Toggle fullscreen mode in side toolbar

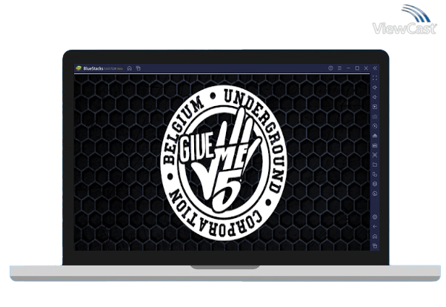[x=375, y=78]
